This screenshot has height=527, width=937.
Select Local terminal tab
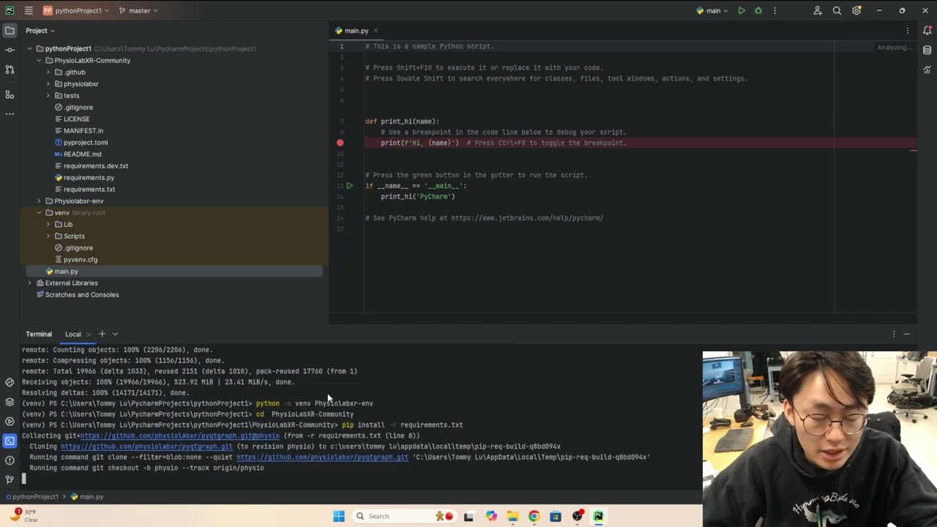tap(72, 334)
